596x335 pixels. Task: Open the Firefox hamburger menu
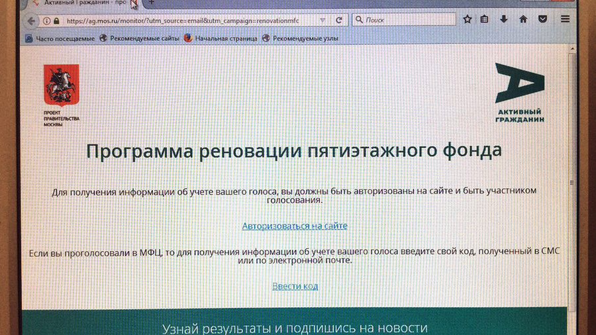[565, 19]
